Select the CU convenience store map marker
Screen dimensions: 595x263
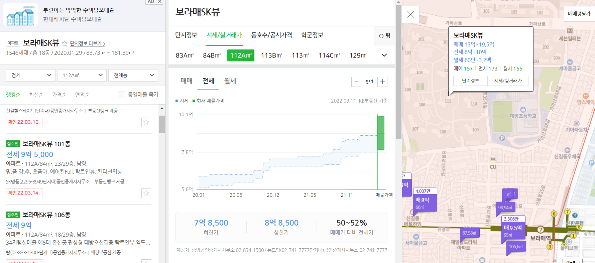pyautogui.click(x=493, y=159)
